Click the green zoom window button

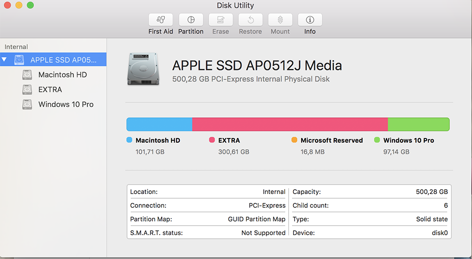tap(30, 5)
